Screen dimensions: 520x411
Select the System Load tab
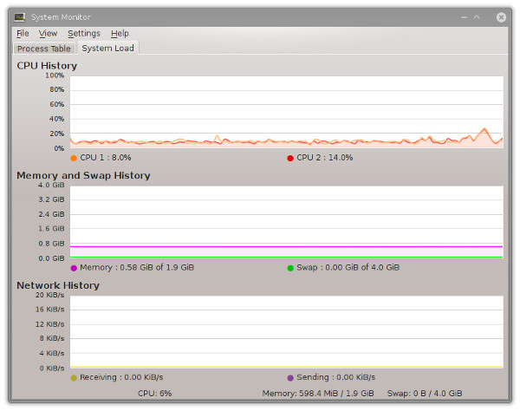click(x=107, y=49)
